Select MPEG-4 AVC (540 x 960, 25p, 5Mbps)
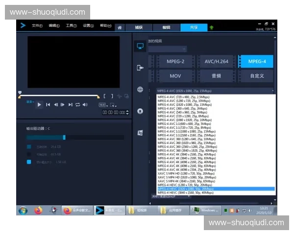Image resolution: width=294 pixels, height=235 pixels. (216, 112)
